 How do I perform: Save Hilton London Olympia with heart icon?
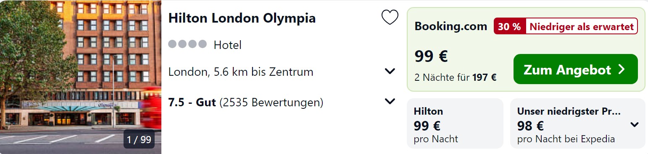pyautogui.click(x=390, y=18)
